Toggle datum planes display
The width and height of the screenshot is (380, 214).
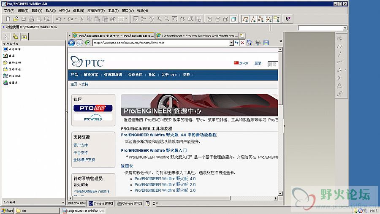pos(245,19)
